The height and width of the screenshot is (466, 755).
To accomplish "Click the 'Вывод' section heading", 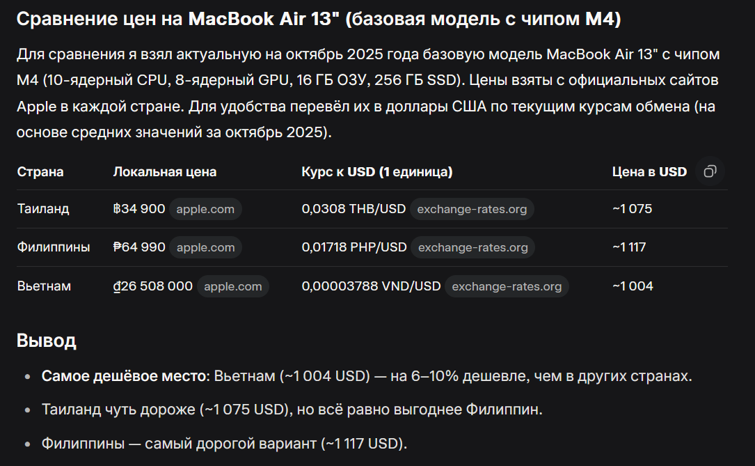I will [x=46, y=341].
